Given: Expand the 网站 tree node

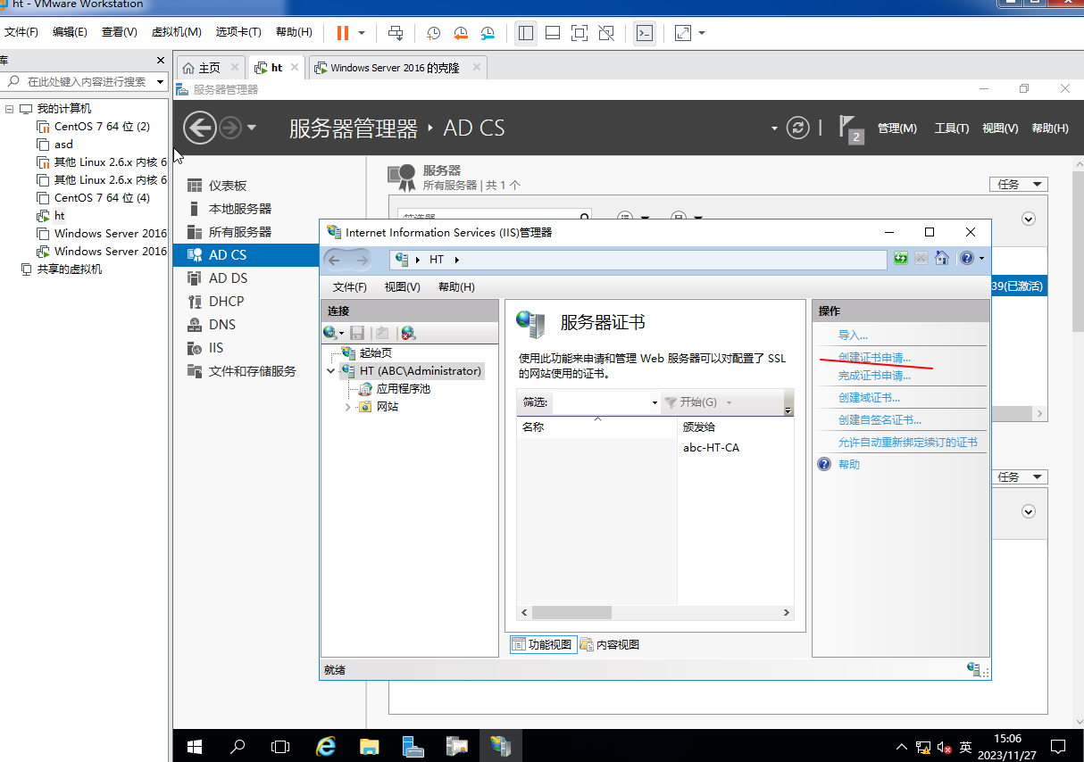Looking at the screenshot, I should coord(348,407).
